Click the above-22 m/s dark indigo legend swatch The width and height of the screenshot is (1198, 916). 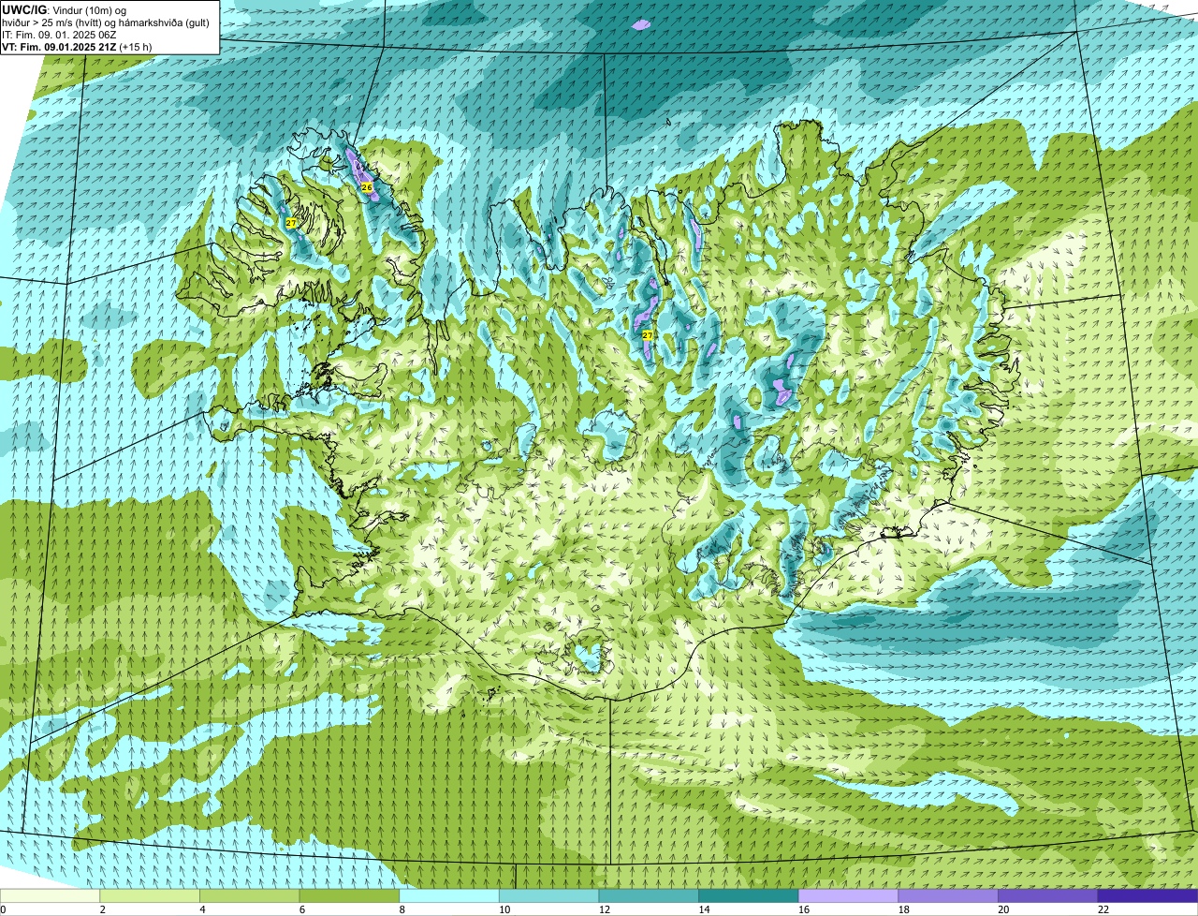pyautogui.click(x=1147, y=895)
